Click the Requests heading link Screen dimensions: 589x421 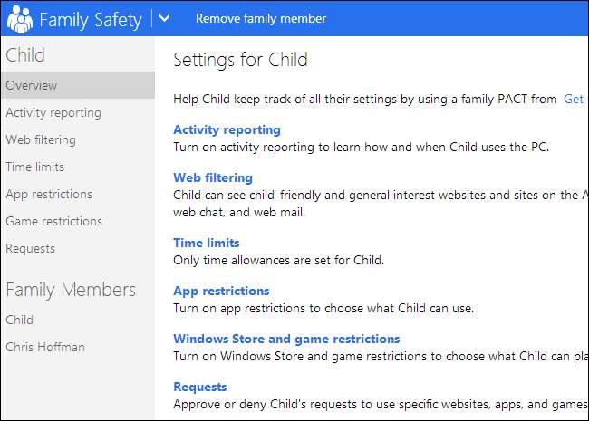tap(200, 387)
